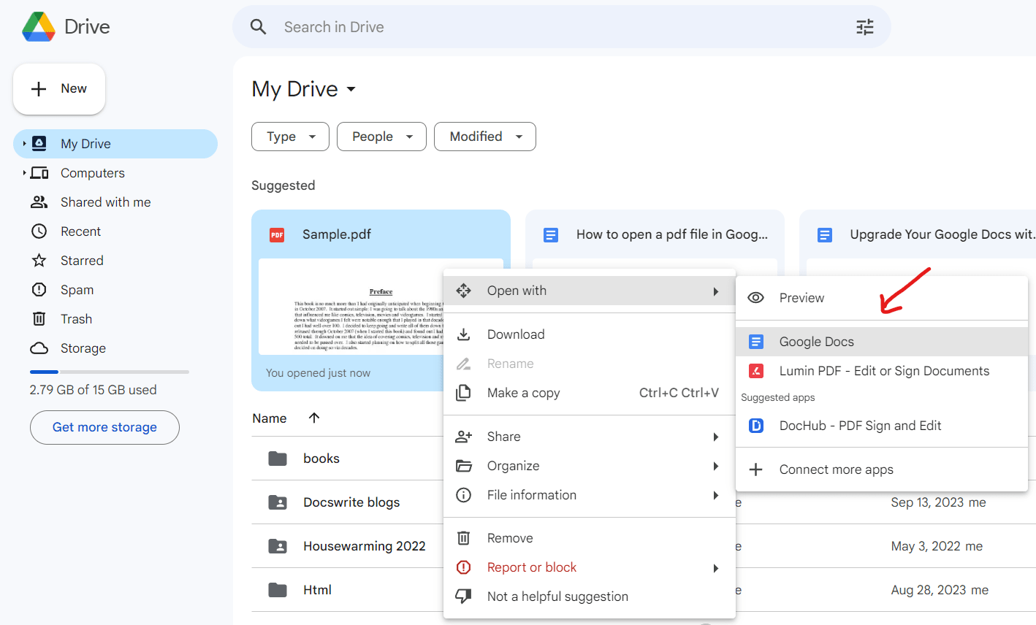Open the Starred section in sidebar
The width and height of the screenshot is (1036, 625).
click(82, 260)
